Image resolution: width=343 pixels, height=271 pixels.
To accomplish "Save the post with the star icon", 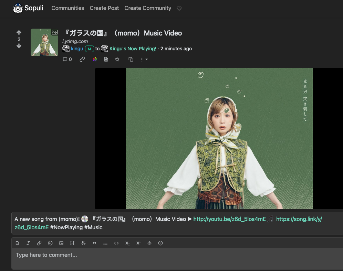I will tap(117, 59).
